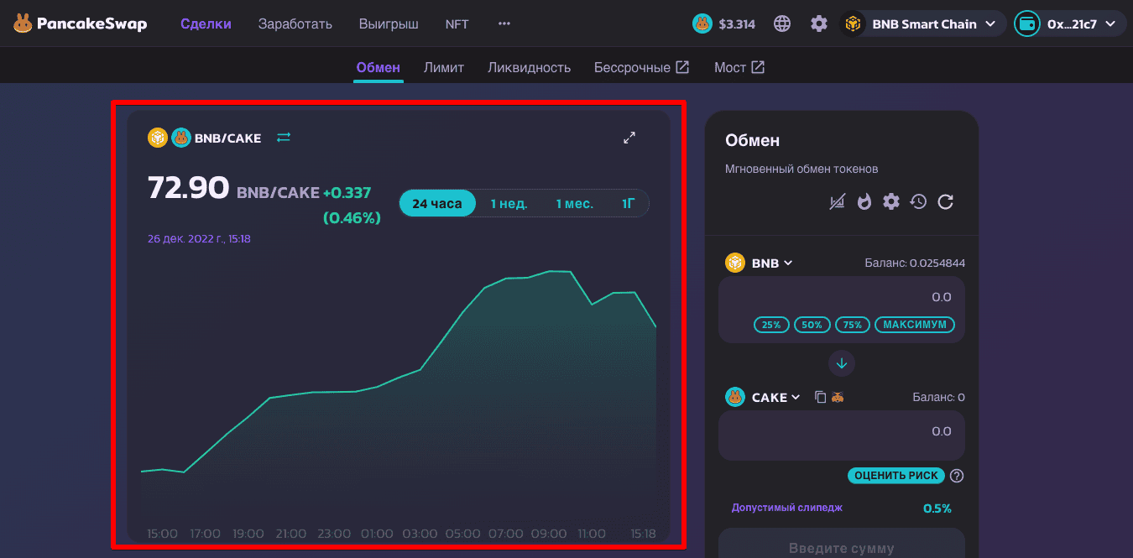Viewport: 1133px width, 558px height.
Task: Switch to the Лимит tab
Action: (x=444, y=67)
